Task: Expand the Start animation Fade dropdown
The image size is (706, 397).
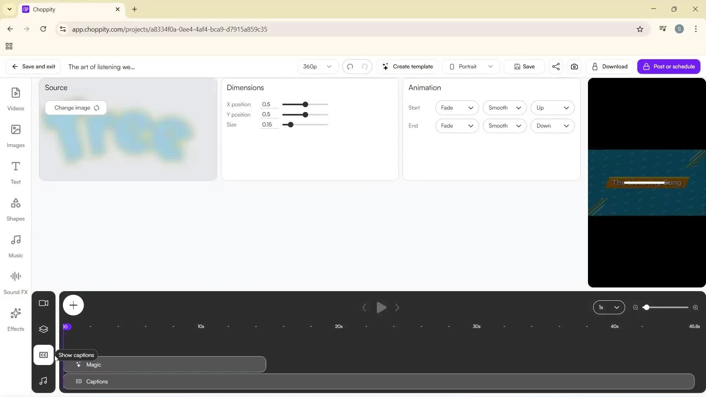Action: (457, 108)
